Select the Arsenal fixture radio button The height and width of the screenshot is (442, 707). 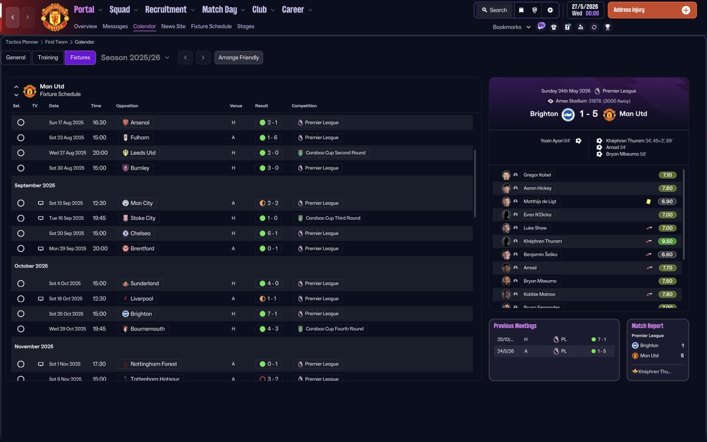click(21, 123)
